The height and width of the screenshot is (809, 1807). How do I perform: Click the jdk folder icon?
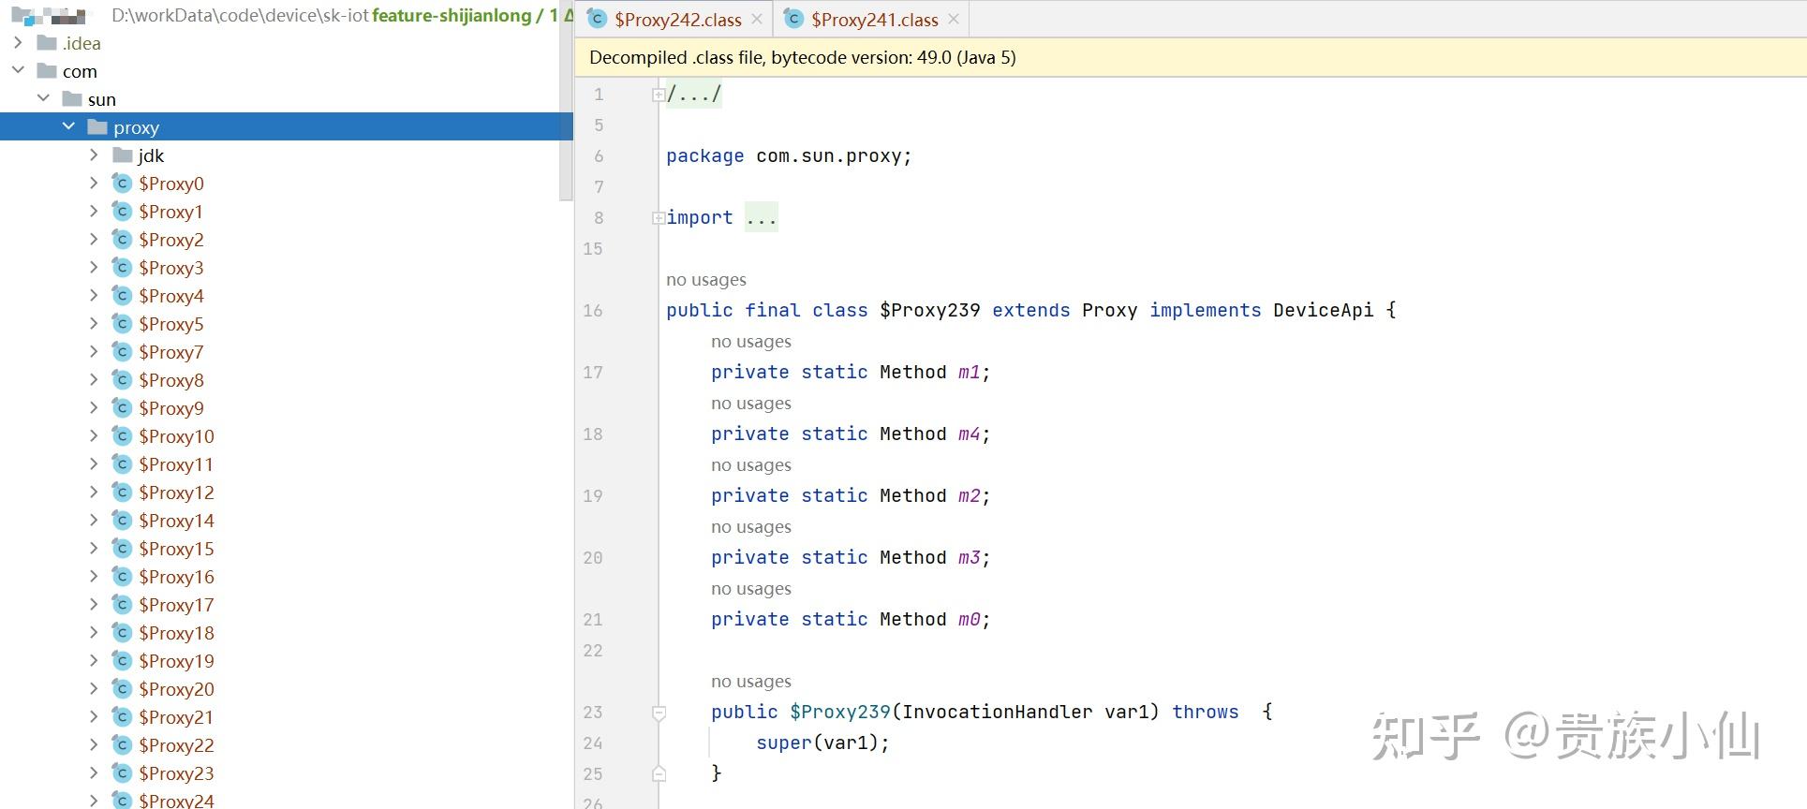coord(123,155)
